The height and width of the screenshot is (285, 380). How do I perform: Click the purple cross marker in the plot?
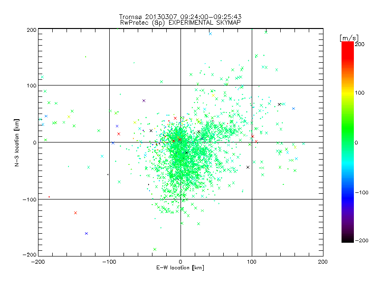tap(144, 101)
